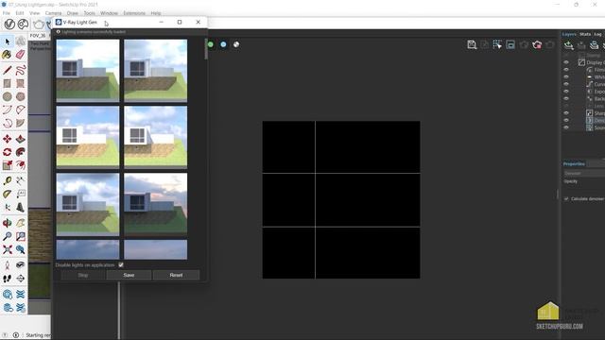Select the green channel dot
The image size is (605, 340).
210,44
